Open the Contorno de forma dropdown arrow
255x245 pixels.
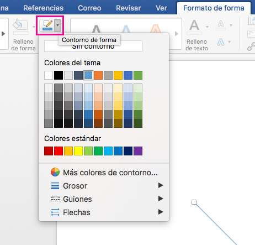(x=58, y=25)
